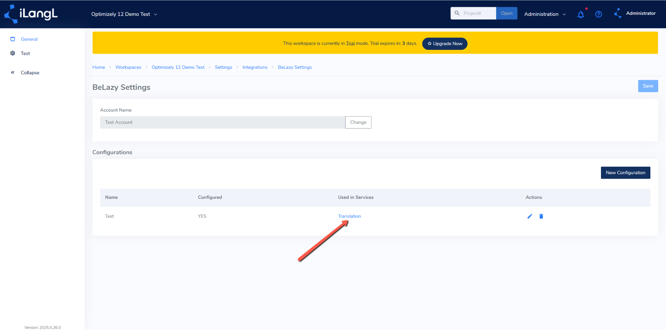This screenshot has width=666, height=330.
Task: Click BeLazy Settings breadcrumb
Action: click(295, 67)
